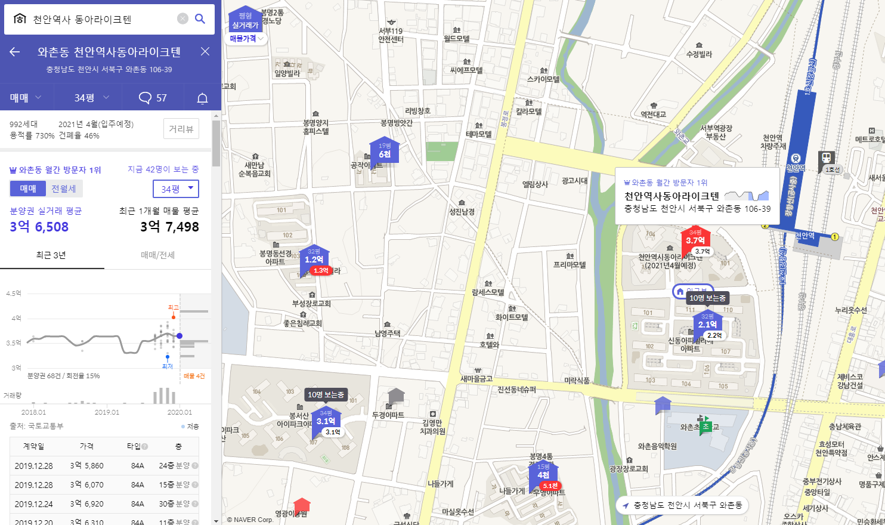
Task: Expand the 34평 combo box
Action: 176,189
